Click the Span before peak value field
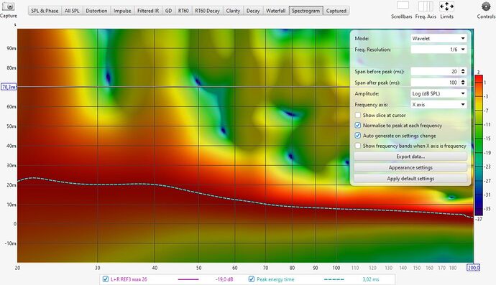Viewport: 496px width, 285px height. [435, 72]
